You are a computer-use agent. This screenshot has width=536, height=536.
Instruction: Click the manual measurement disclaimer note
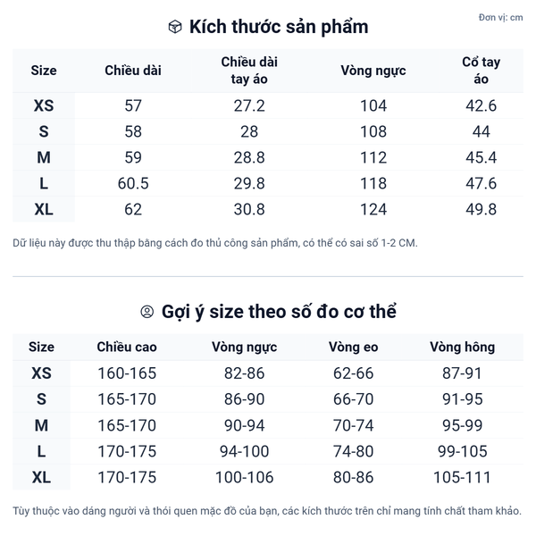[x=215, y=243]
